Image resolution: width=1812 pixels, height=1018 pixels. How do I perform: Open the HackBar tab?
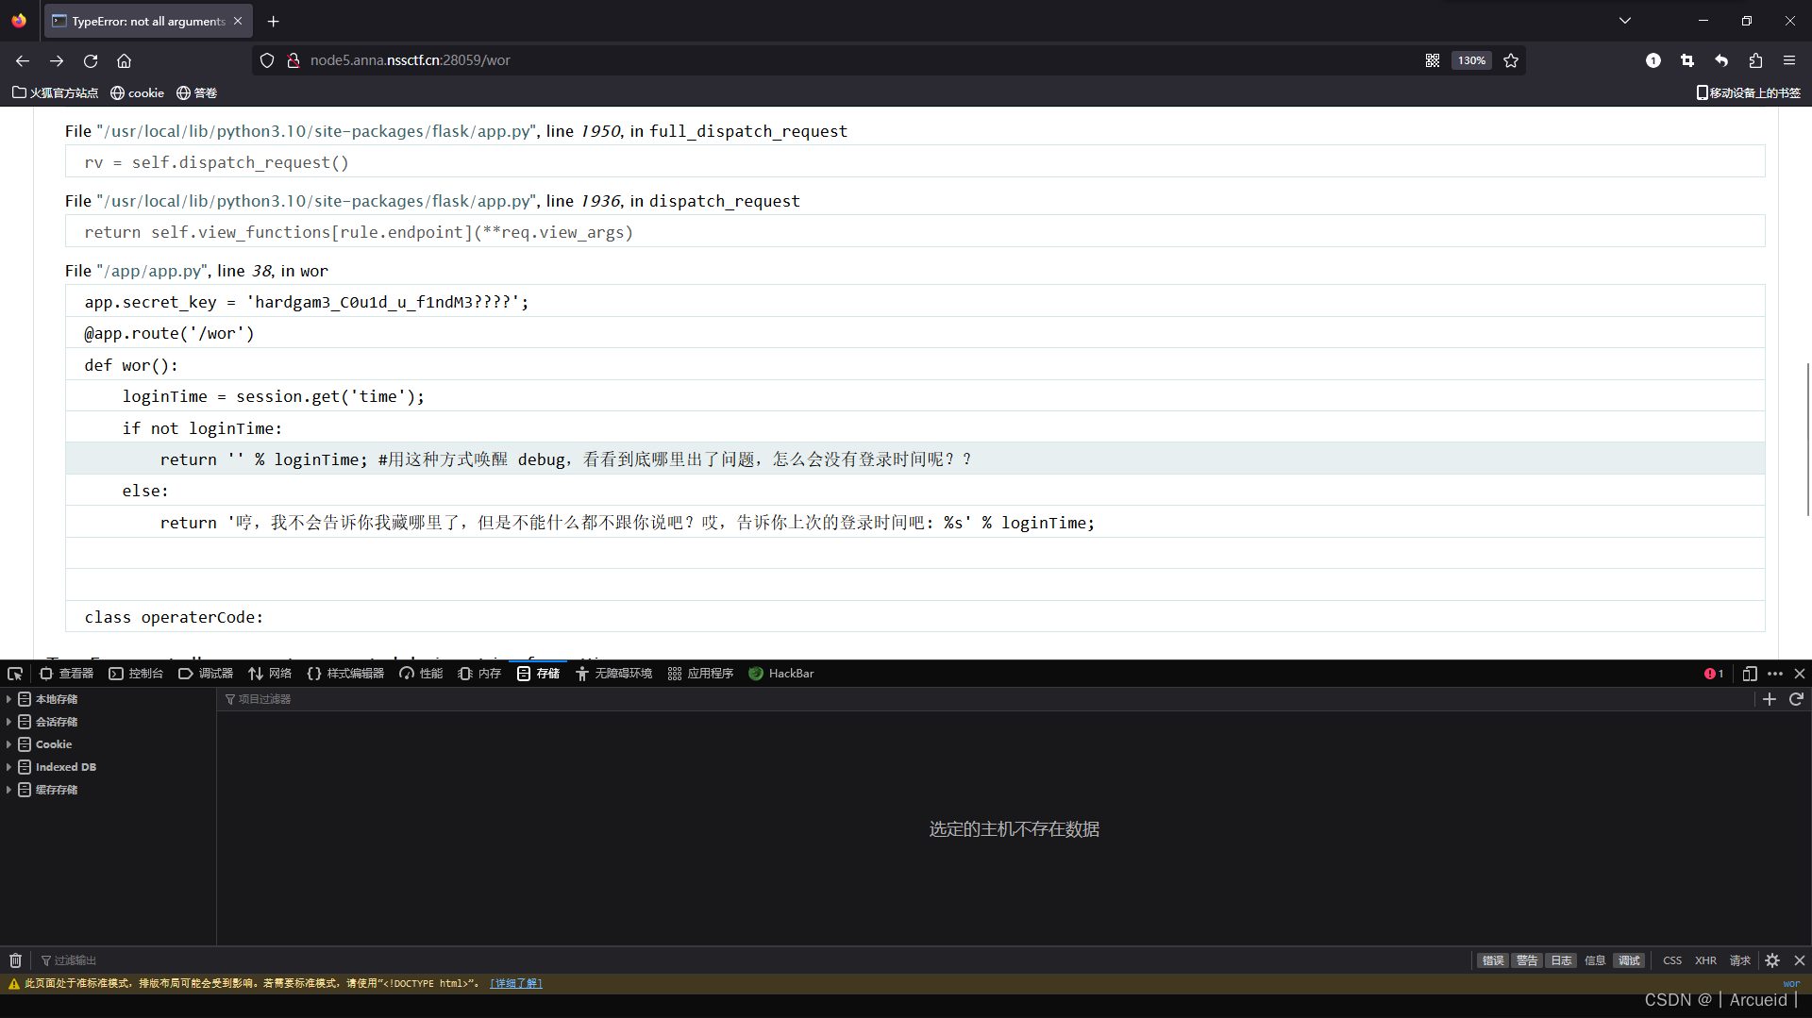pyautogui.click(x=781, y=674)
